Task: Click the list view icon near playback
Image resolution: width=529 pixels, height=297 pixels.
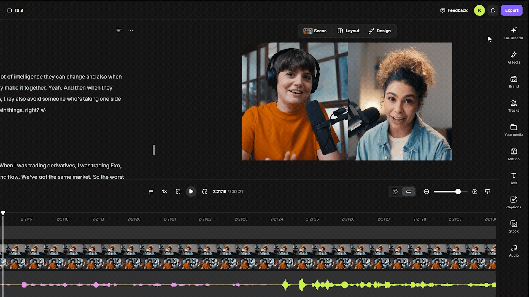Action: click(x=151, y=192)
